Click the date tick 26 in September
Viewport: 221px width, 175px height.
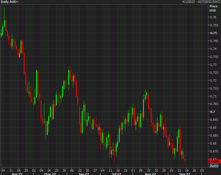pyautogui.click(x=194, y=170)
